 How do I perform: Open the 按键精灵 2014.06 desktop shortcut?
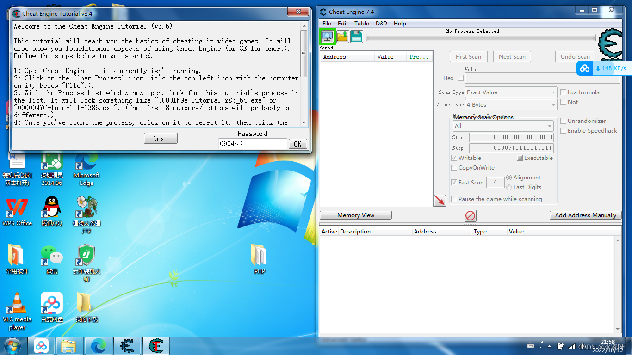[52, 169]
